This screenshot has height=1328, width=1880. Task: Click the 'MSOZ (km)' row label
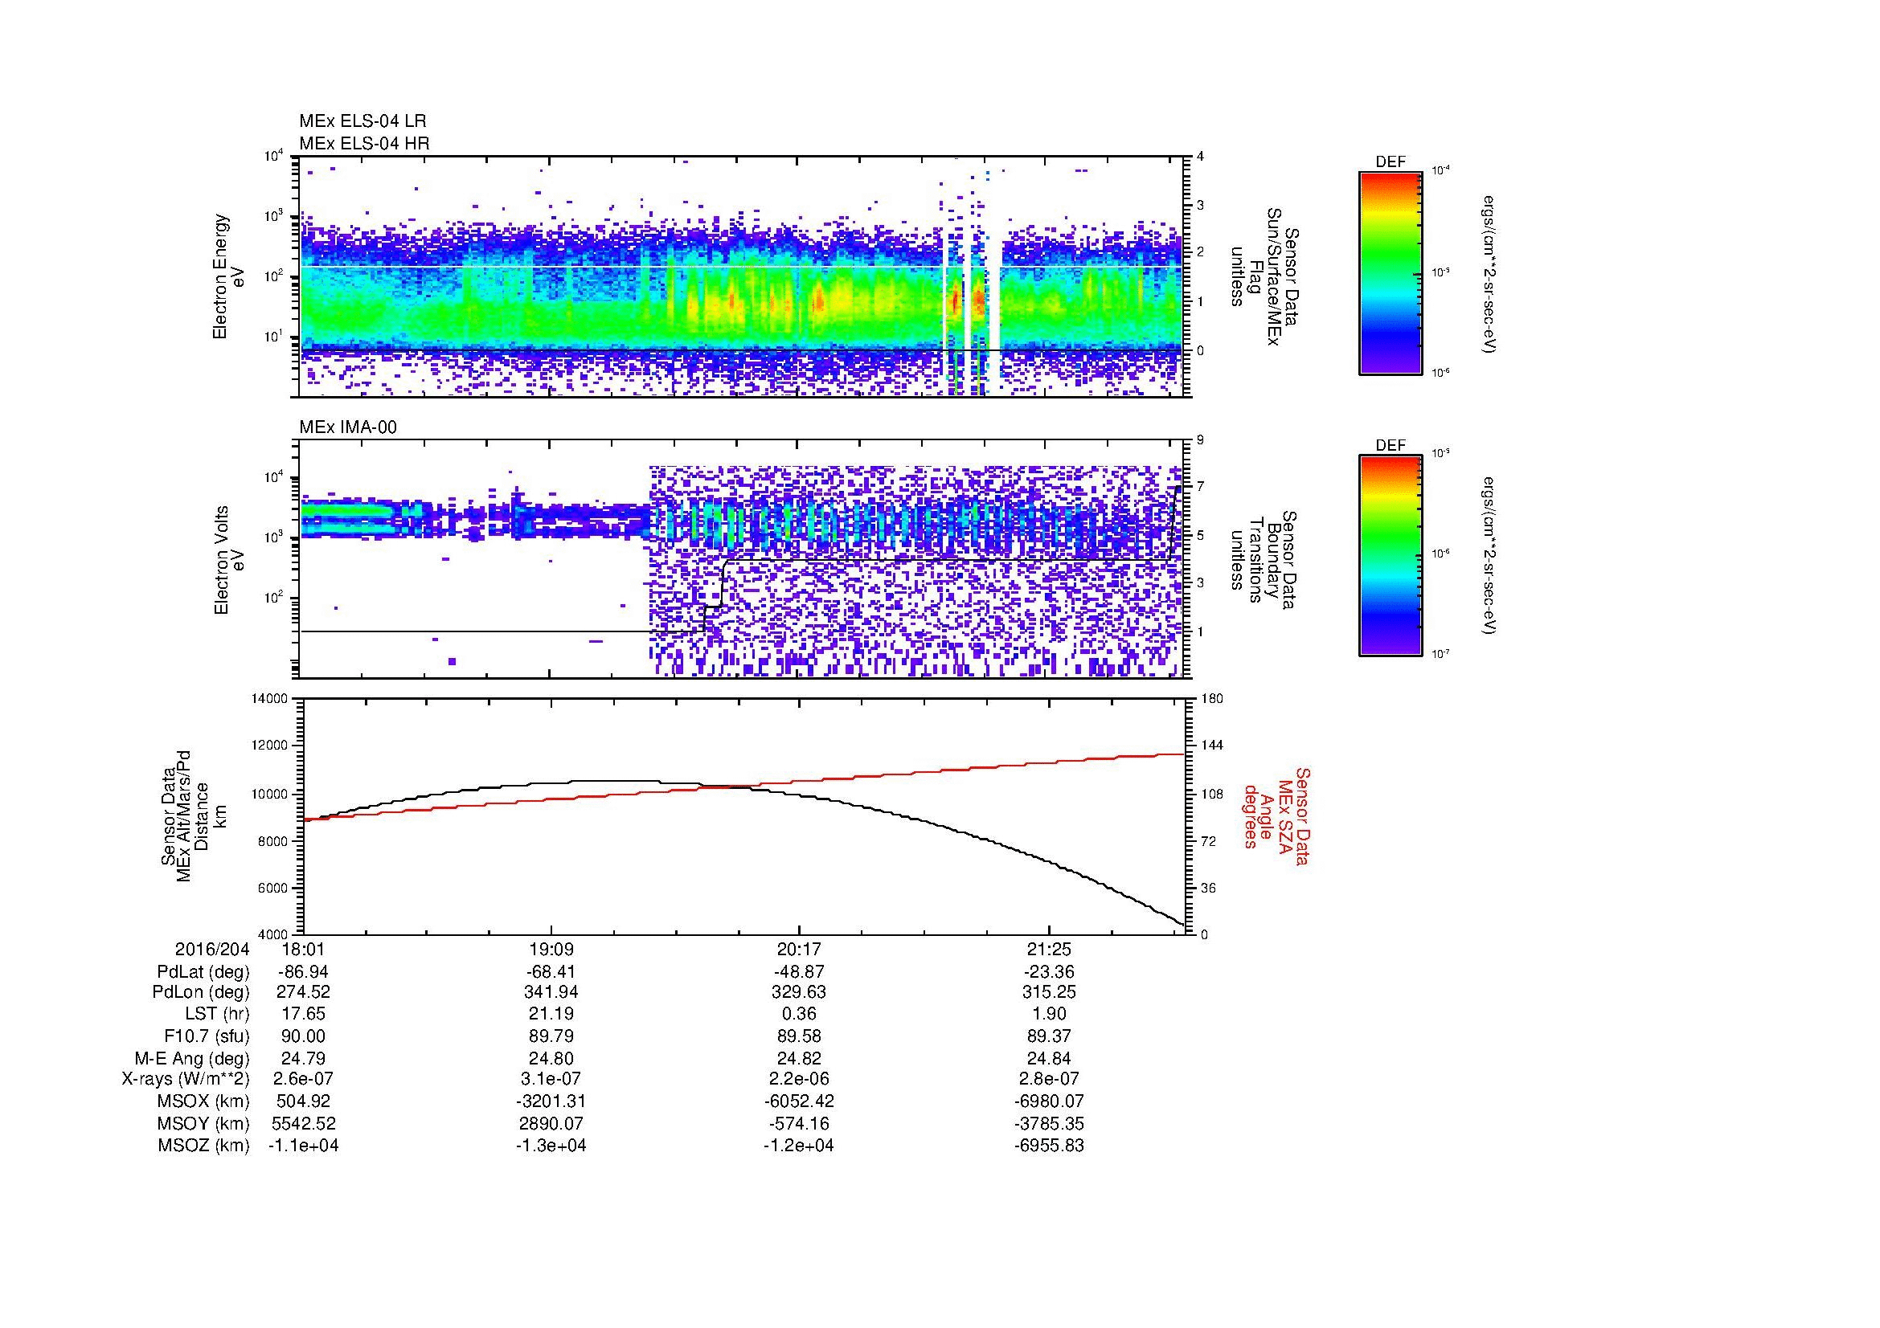click(x=204, y=1146)
